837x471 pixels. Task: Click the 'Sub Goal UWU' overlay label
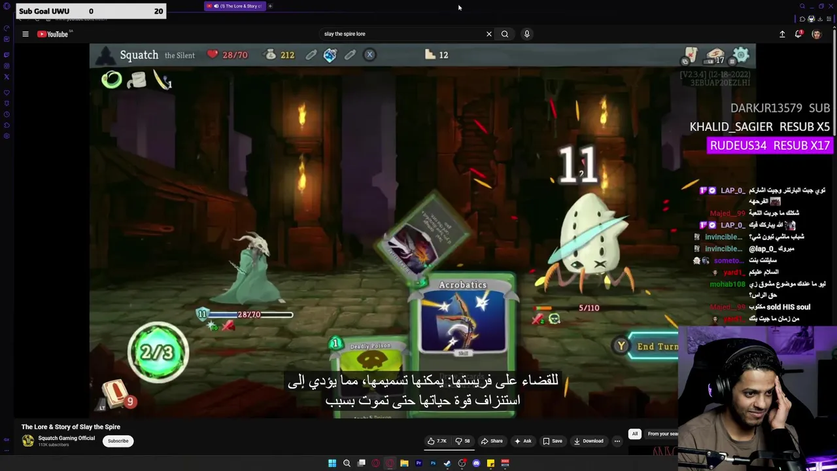click(44, 11)
